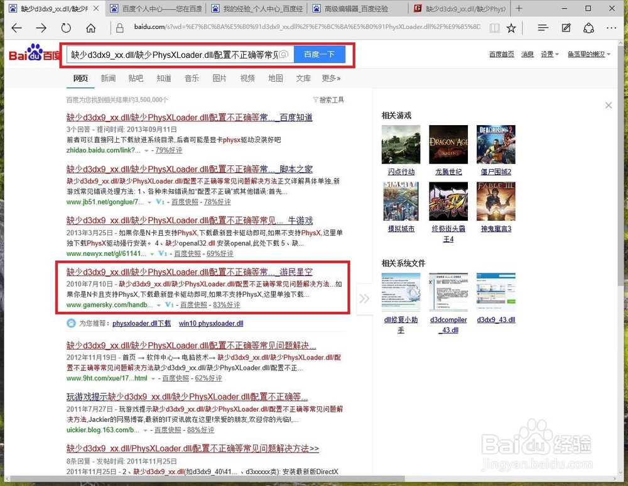
Task: Expand the double-chevron side panel arrow
Action: (364, 299)
